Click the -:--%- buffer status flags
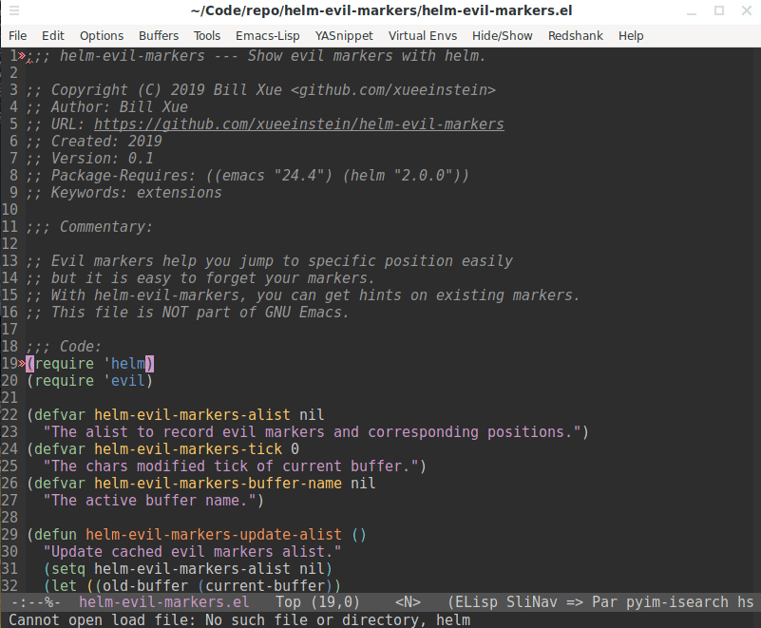Viewport: 761px width, 628px height. [x=36, y=602]
